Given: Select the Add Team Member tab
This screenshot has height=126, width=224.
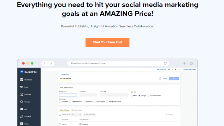Looking at the screenshot, I should [x=65, y=78].
